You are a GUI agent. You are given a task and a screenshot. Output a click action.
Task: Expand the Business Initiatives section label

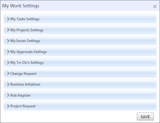[25, 84]
